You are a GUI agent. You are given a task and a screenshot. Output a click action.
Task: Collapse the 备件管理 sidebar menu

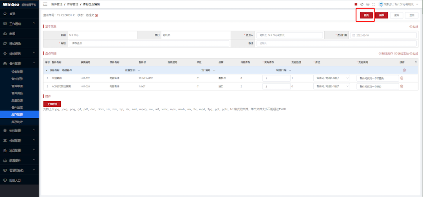tap(34, 64)
